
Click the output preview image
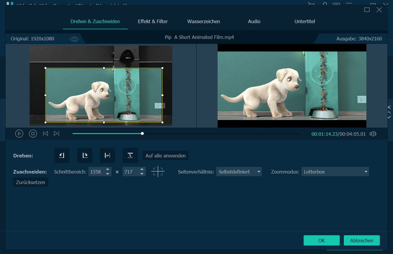[x=292, y=86]
